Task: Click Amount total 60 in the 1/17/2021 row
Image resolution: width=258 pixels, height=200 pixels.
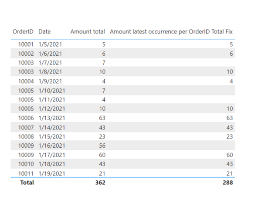Action: coord(102,155)
